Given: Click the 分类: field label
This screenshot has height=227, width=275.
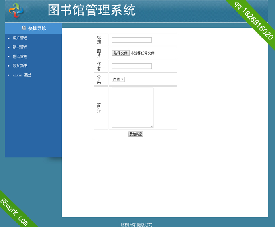Looking at the screenshot, I should click(100, 79).
